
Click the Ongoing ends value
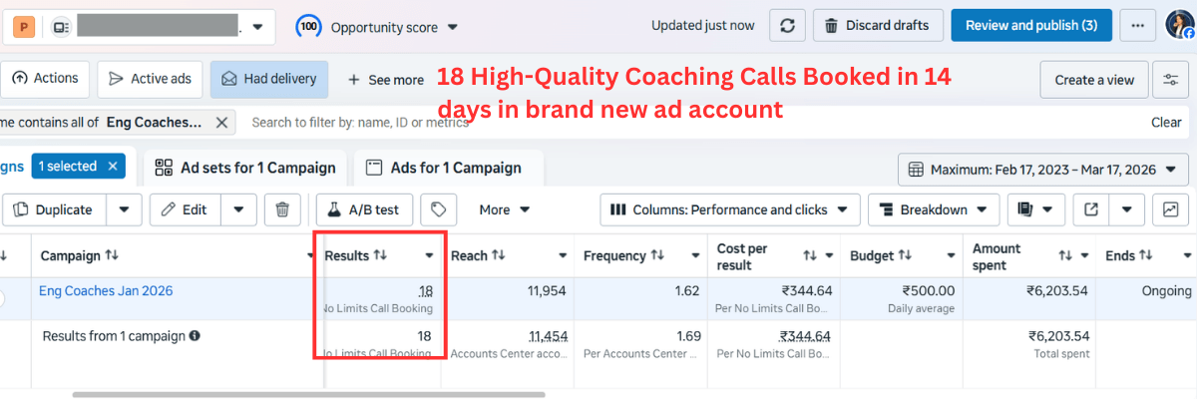pos(1166,291)
